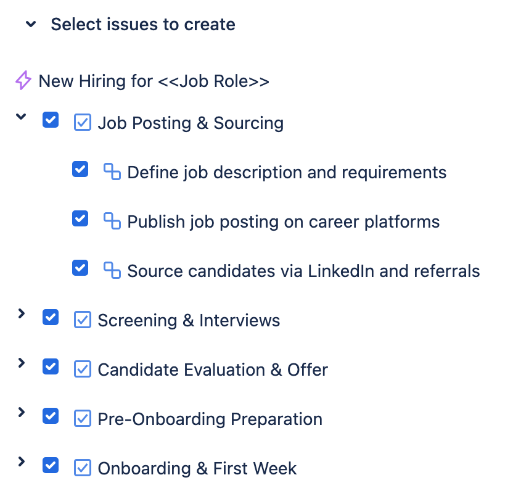Click subtask icon beside Source candidates

[x=112, y=270]
